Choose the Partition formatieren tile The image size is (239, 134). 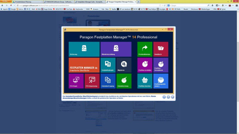pyautogui.click(x=161, y=65)
